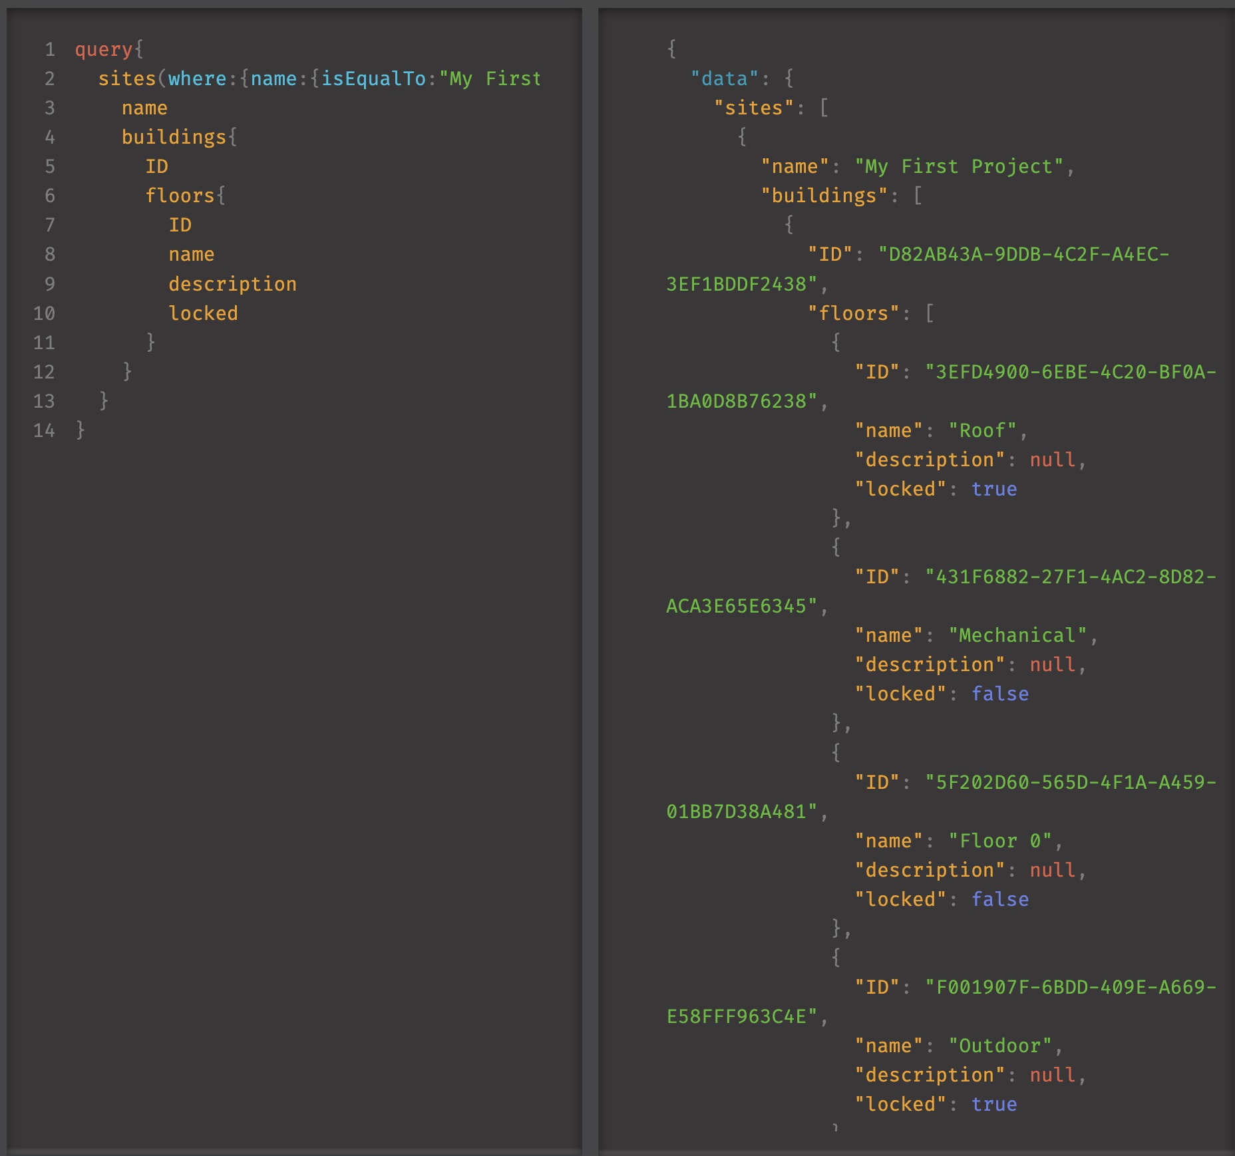Click 'name' field on query line 3
Viewport: 1235px width, 1156px height.
pyautogui.click(x=144, y=108)
